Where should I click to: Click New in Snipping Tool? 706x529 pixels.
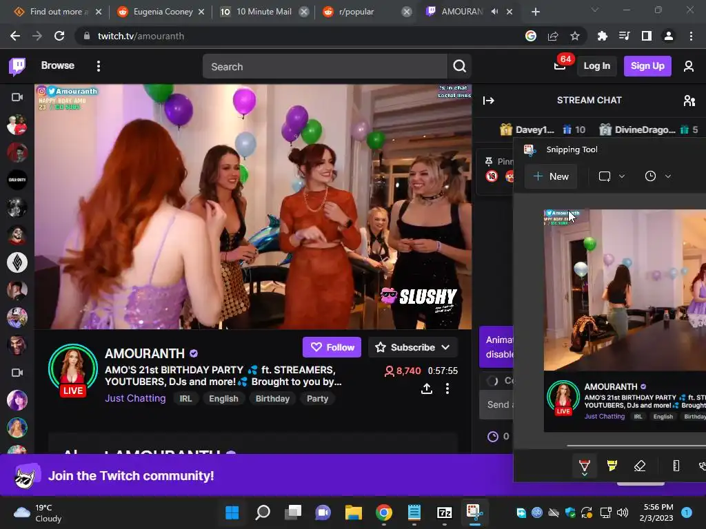click(551, 176)
